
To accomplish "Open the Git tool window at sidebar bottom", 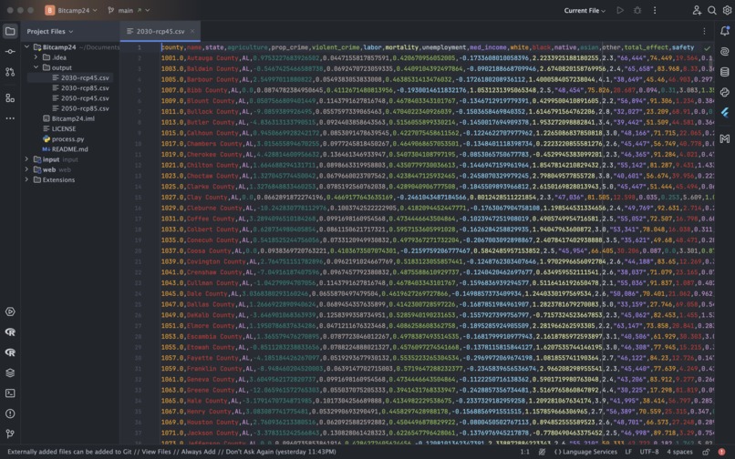I will click(10, 434).
